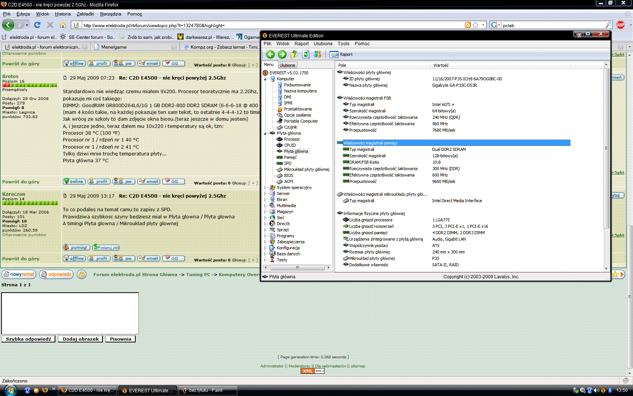Click the green forward arrow in EVEREST toolbar
The image size is (633, 396).
(x=282, y=54)
